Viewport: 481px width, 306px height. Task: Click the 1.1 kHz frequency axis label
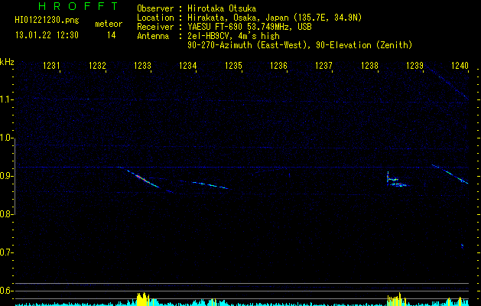coord(6,99)
